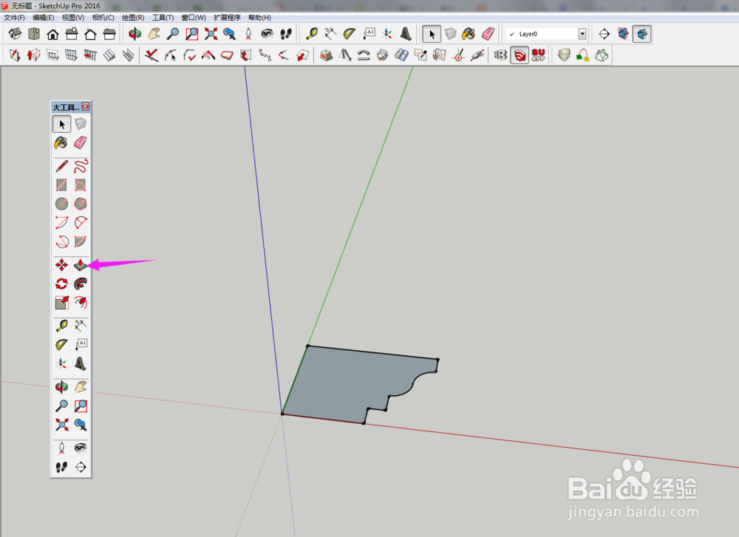Screen dimensions: 739x537
Task: Click the Select arrow in Large Tool Set
Action: [x=62, y=124]
